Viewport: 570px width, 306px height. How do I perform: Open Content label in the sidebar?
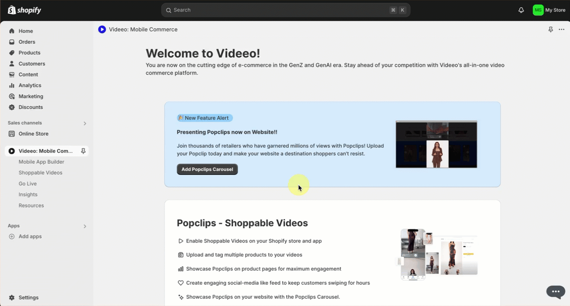[28, 74]
